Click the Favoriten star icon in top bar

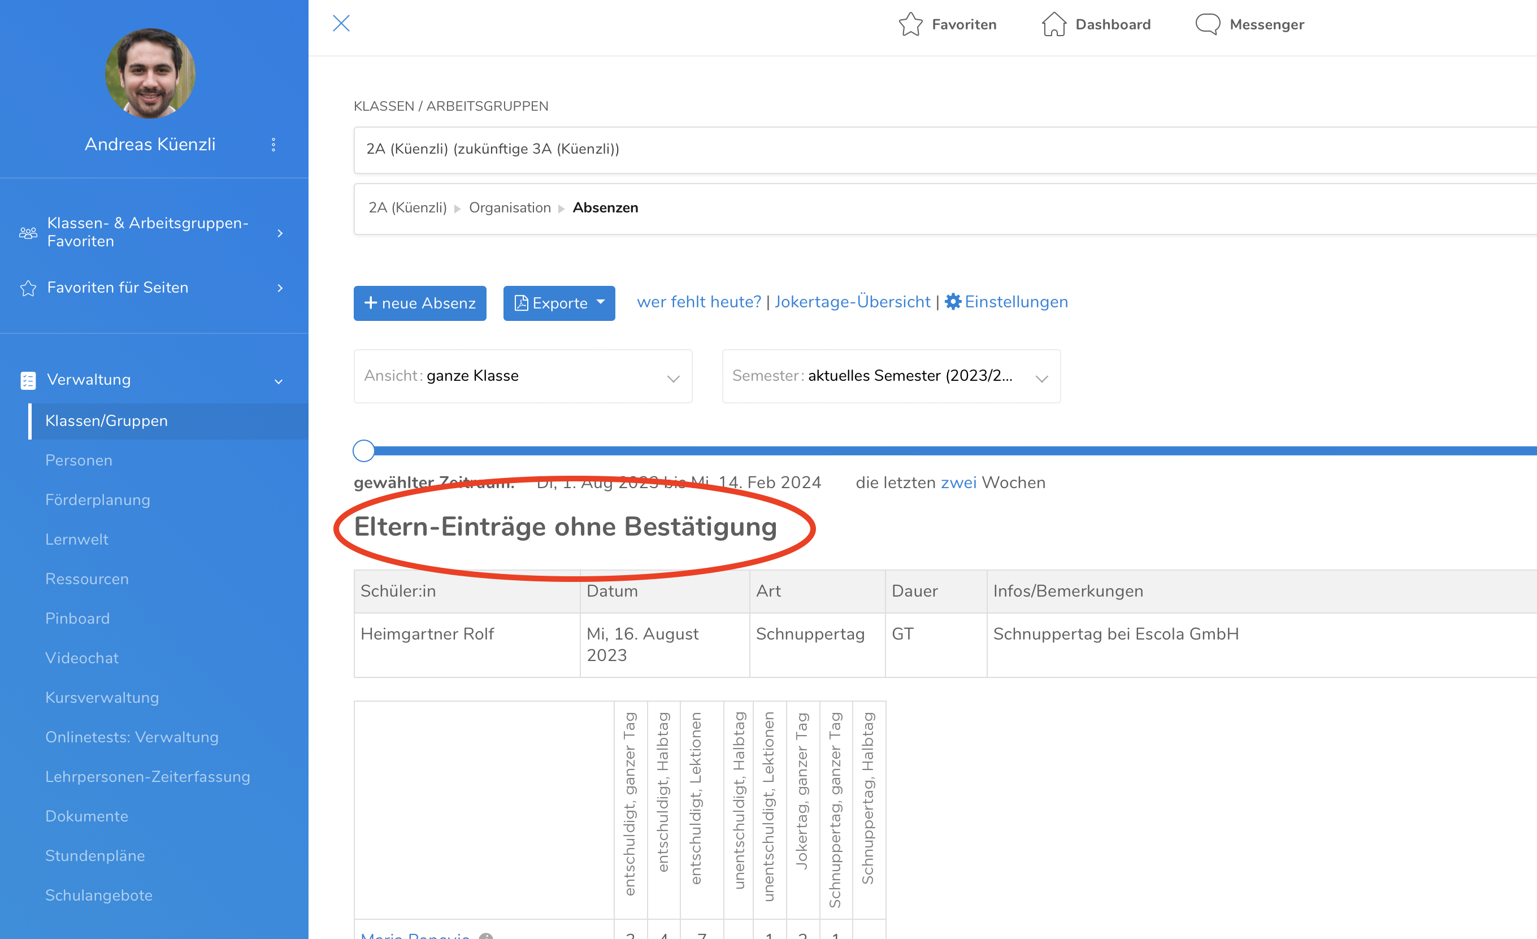pyautogui.click(x=910, y=24)
